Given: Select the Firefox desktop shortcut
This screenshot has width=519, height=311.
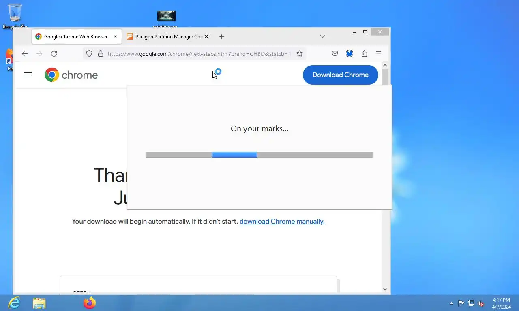Looking at the screenshot, I should tap(10, 60).
